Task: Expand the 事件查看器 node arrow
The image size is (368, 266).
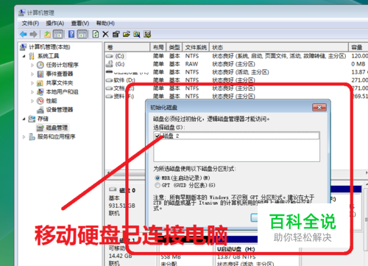Action: pos(32,74)
